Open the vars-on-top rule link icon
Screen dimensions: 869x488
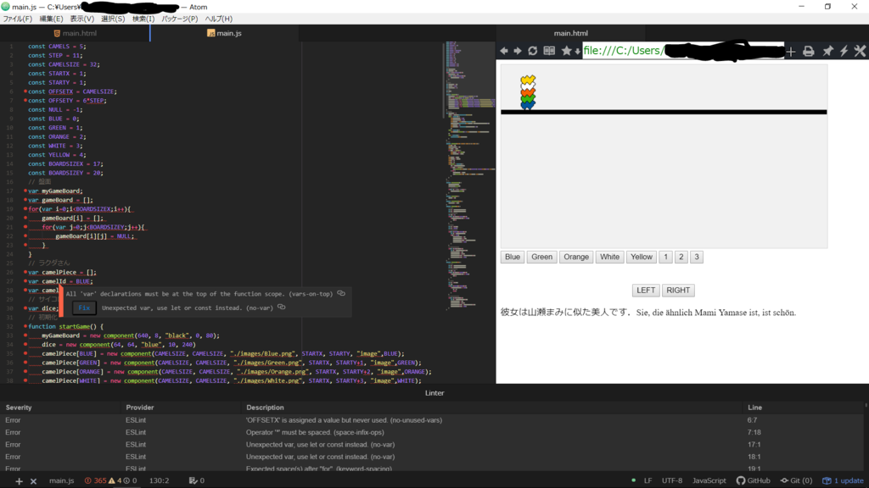pos(341,293)
